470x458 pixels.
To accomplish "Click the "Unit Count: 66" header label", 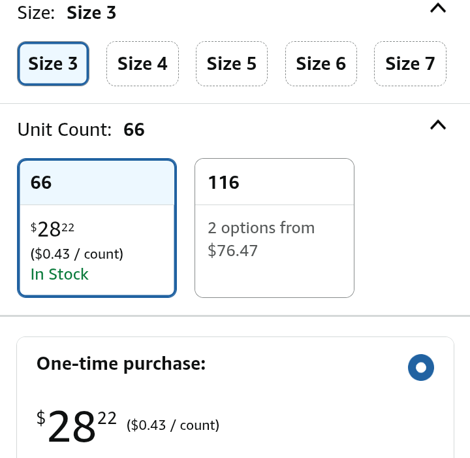I will [81, 129].
